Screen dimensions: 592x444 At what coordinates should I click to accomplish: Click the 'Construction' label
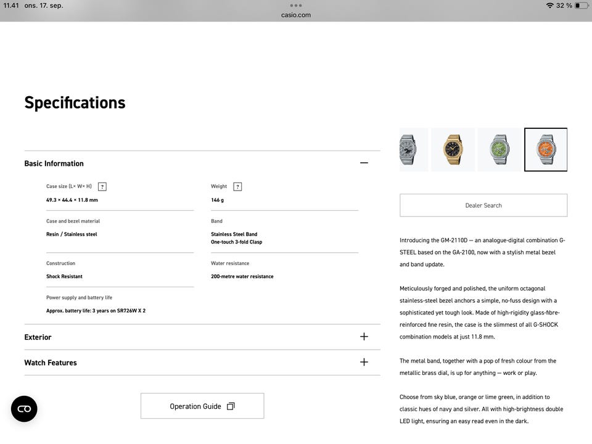click(x=61, y=263)
